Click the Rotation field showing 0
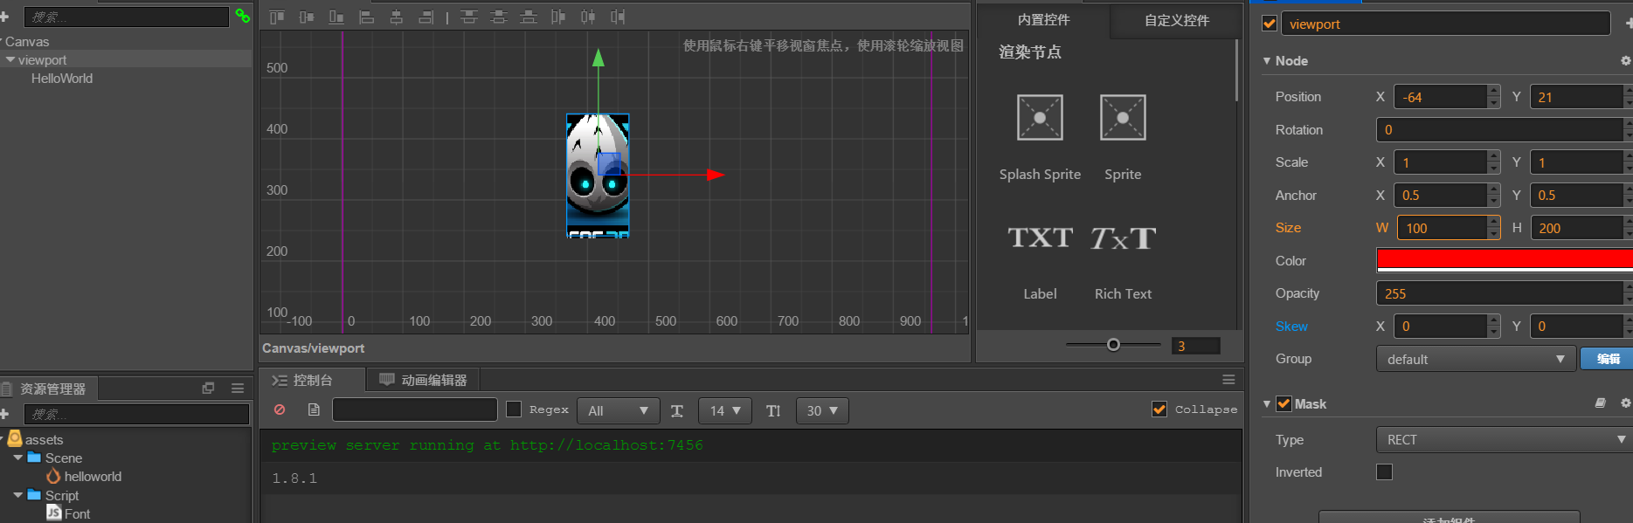 click(x=1499, y=129)
